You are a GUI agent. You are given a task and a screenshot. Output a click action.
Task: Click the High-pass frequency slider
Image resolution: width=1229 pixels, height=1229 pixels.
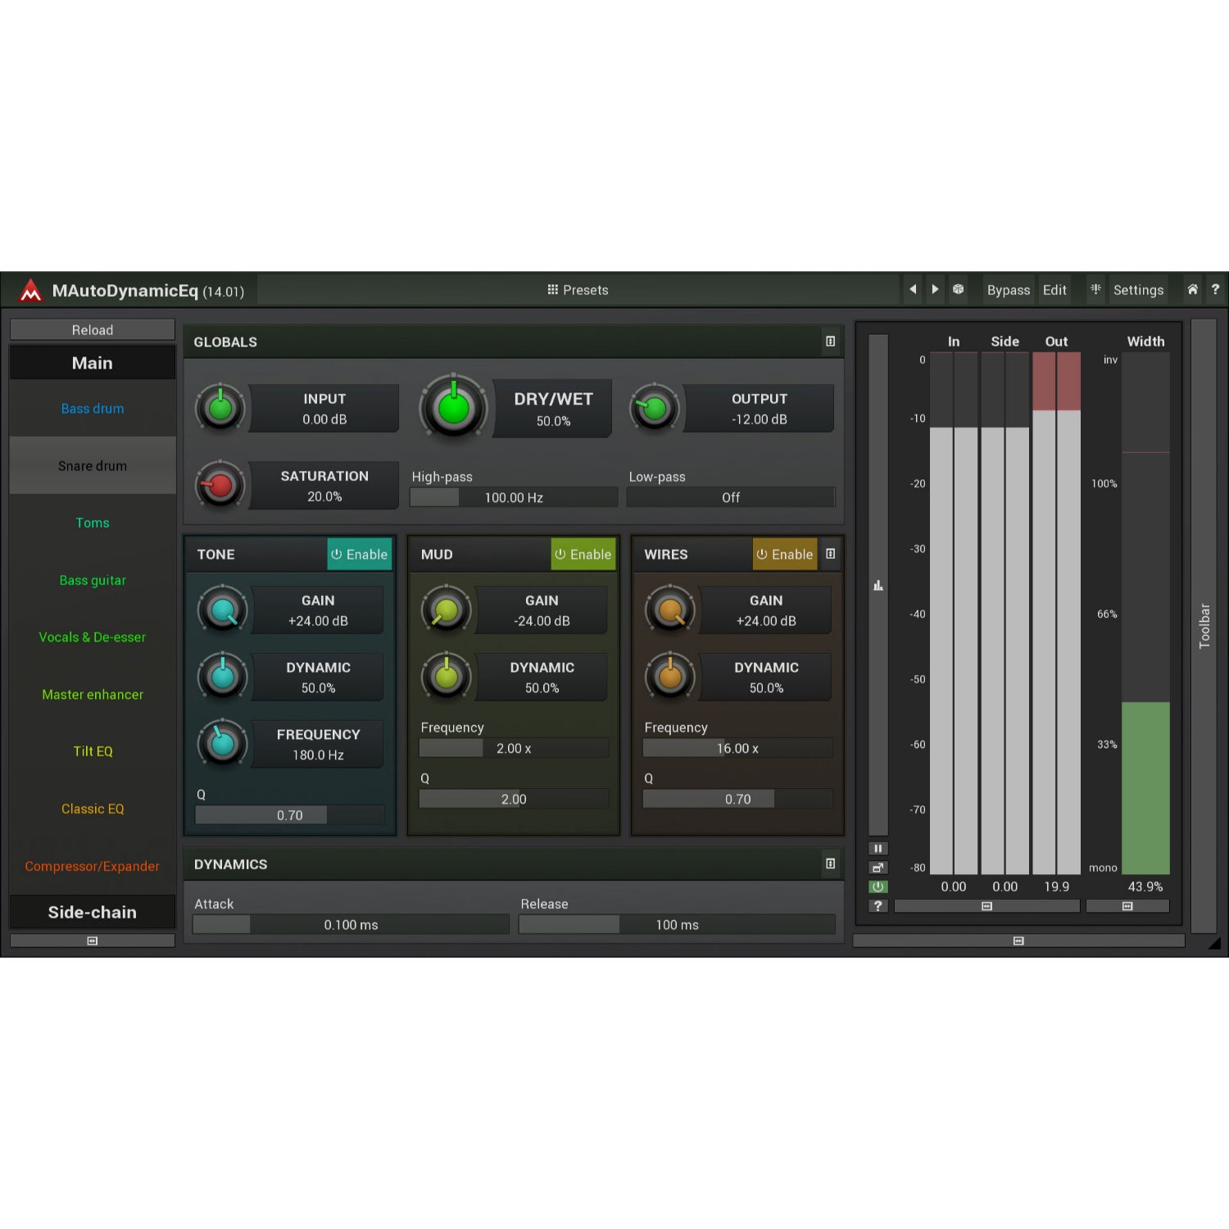[514, 497]
